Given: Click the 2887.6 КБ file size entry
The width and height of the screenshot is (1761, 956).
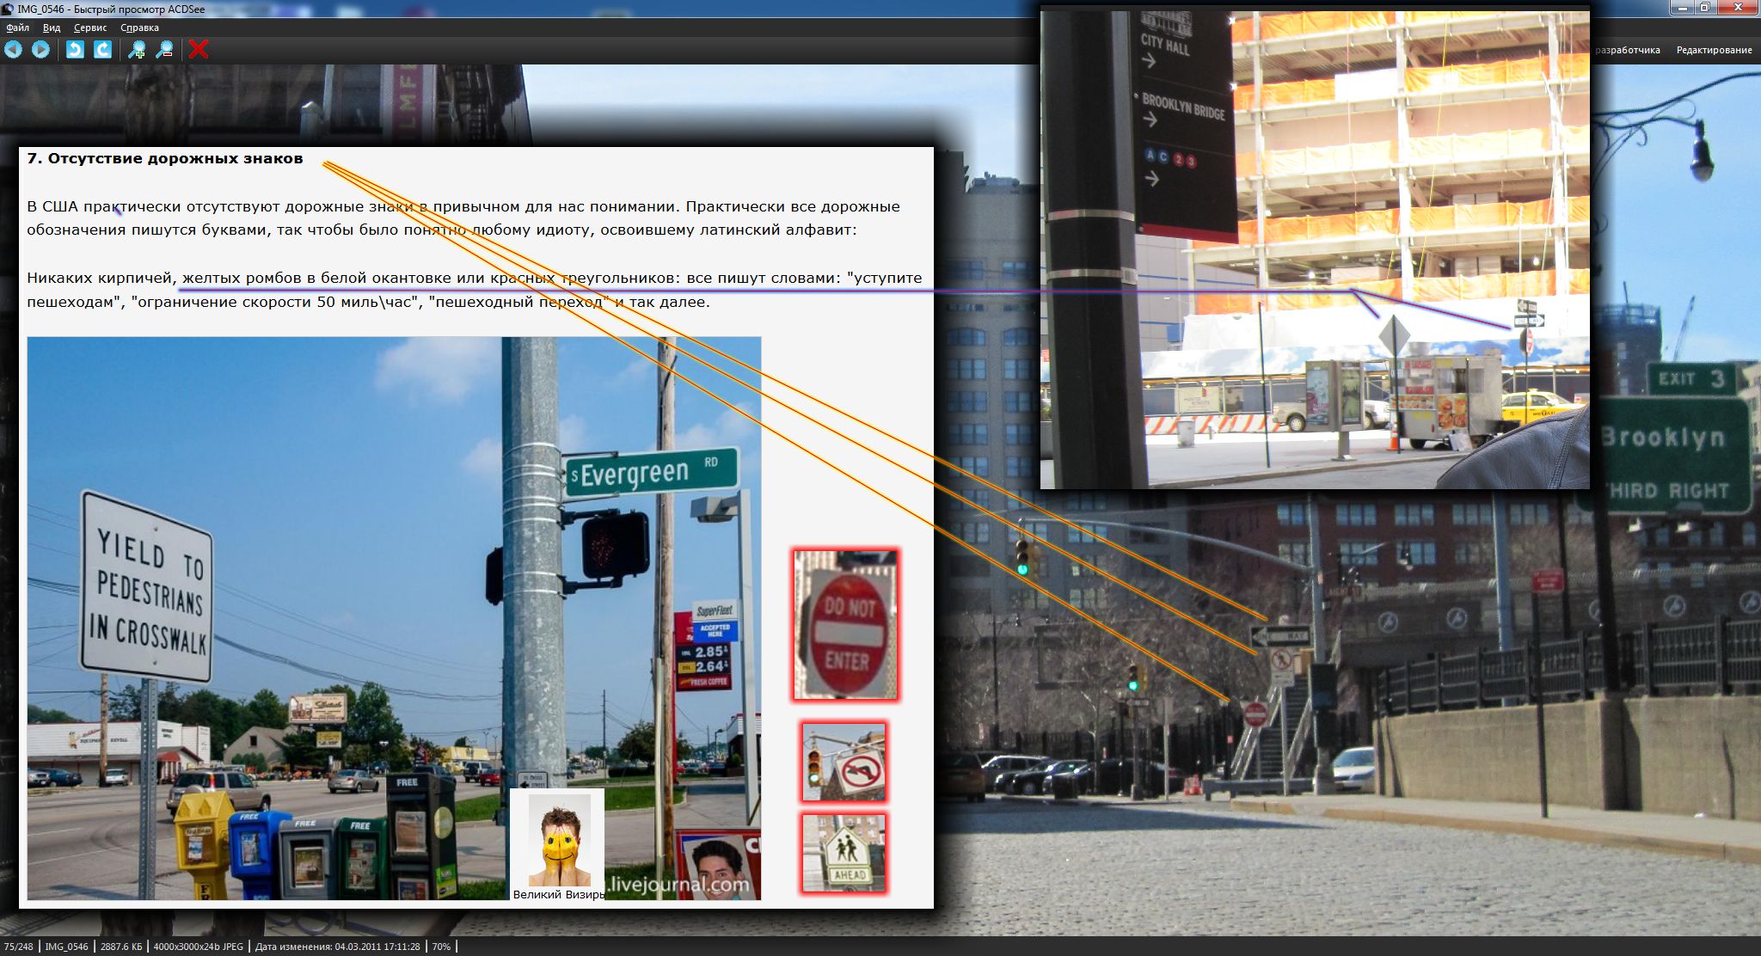Looking at the screenshot, I should pyautogui.click(x=121, y=947).
